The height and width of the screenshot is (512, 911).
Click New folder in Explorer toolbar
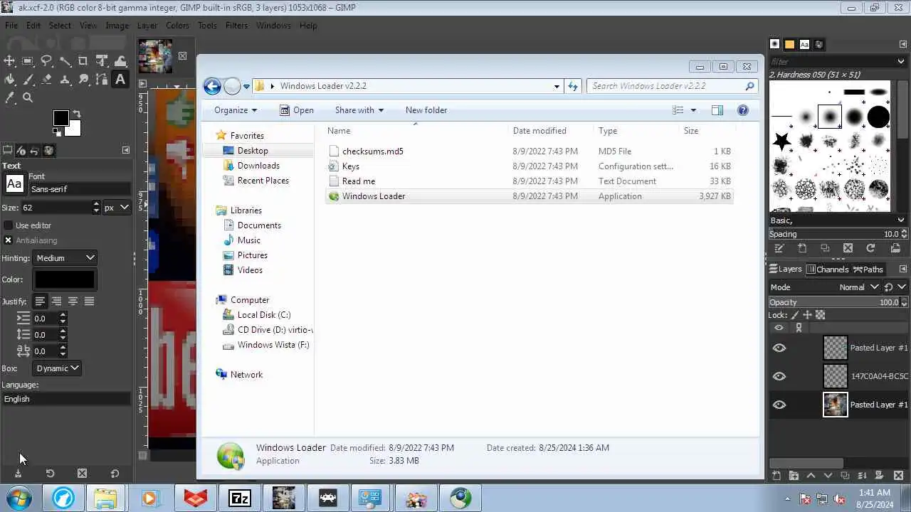[426, 110]
